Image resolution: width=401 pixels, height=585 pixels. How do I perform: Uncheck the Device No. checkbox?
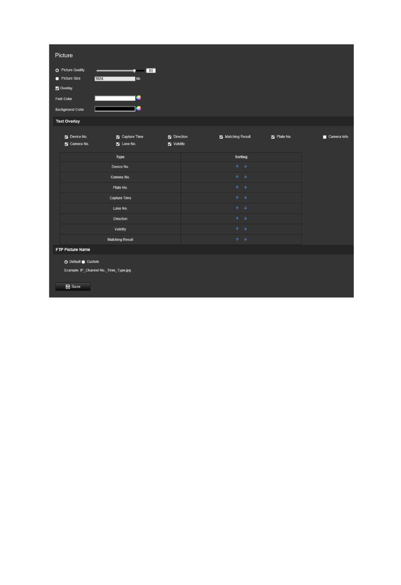tap(66, 137)
